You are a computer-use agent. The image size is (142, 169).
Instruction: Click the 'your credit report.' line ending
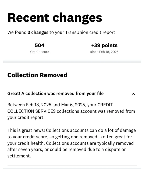(x=26, y=118)
